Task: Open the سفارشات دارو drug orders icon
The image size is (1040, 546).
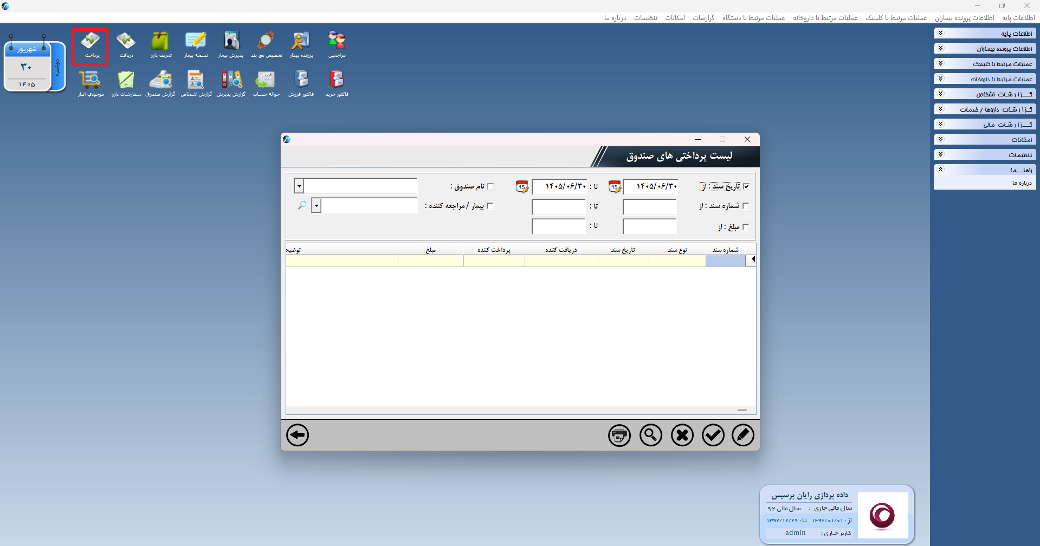Action: (x=126, y=84)
